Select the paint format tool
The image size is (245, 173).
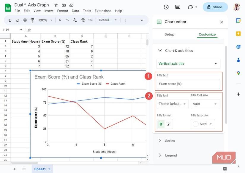point(32,20)
